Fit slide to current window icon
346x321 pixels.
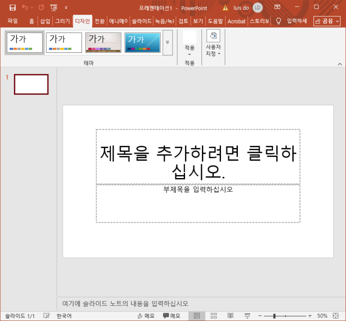click(x=336, y=316)
